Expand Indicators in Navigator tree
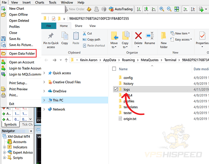209x164 pixels. 5,147
